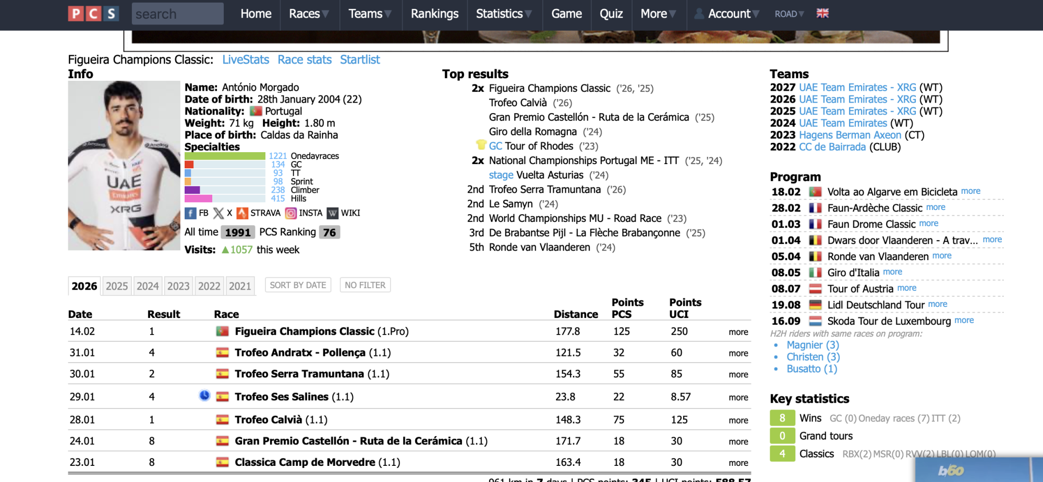This screenshot has height=482, width=1043.
Task: Open António Morgado's Facebook page via FB icon
Action: (x=191, y=213)
